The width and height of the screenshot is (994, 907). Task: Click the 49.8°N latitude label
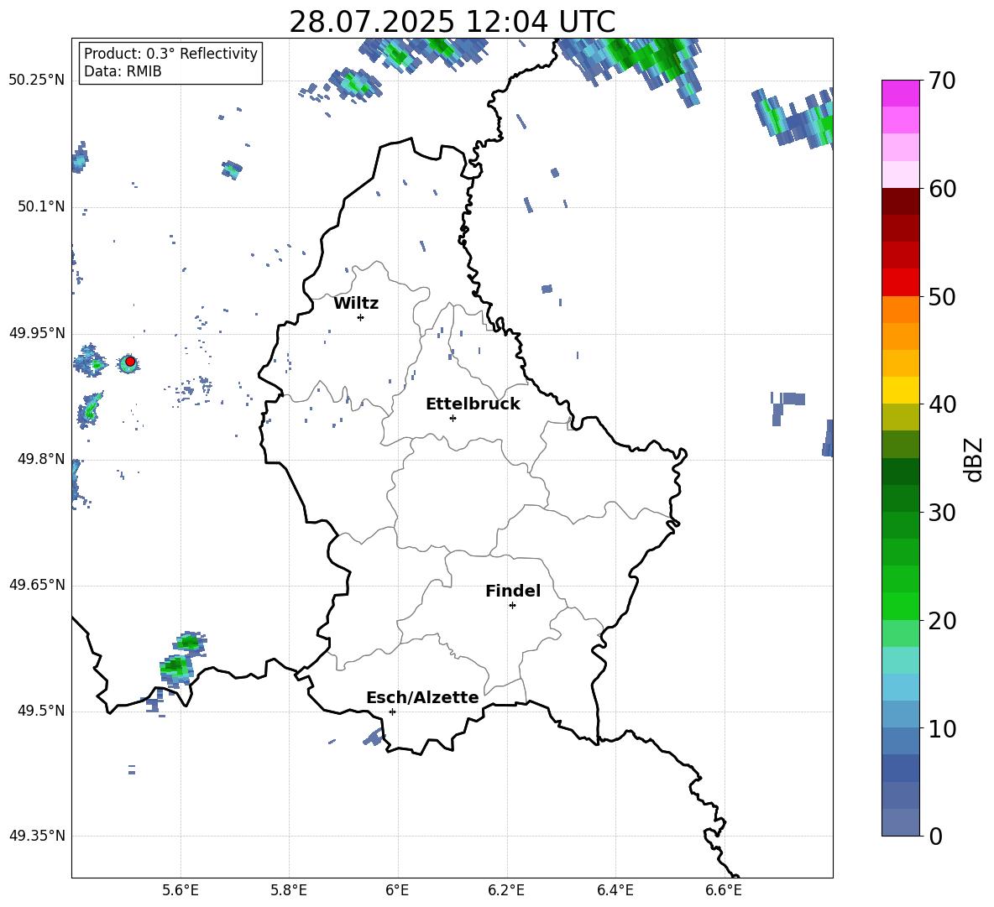coord(41,459)
